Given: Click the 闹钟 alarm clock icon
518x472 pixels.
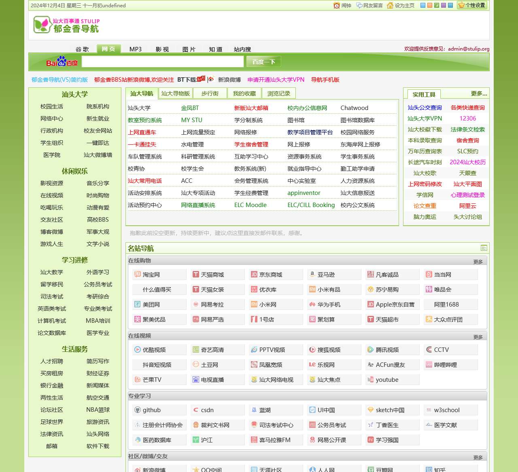Looking at the screenshot, I should click(x=337, y=5).
